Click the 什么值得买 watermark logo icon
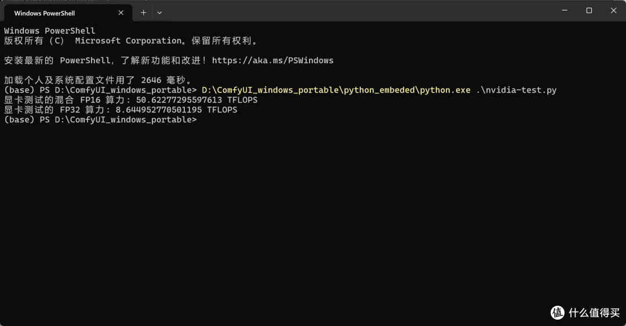The image size is (626, 326). click(x=558, y=313)
